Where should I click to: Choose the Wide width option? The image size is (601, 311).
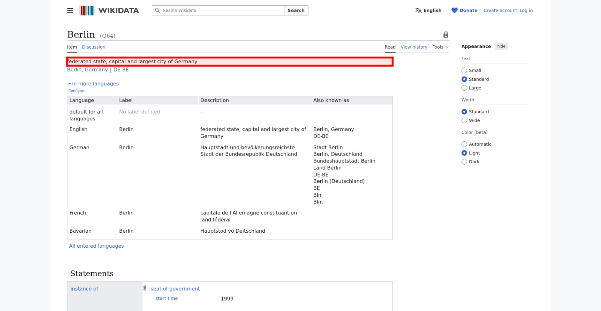pos(464,120)
